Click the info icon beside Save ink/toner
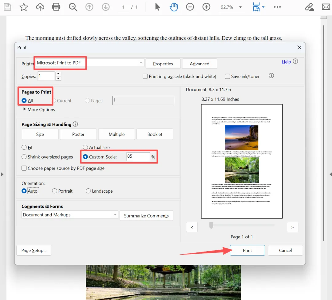The width and height of the screenshot is (332, 300). 271,76
